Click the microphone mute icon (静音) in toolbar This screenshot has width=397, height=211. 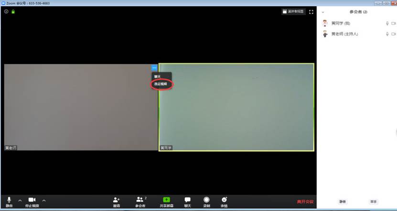tap(9, 200)
